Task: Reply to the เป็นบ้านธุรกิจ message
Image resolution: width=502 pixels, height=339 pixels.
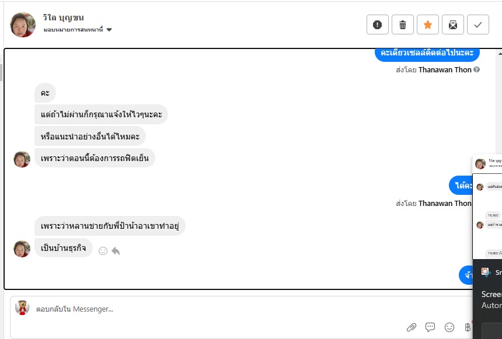Action: point(116,251)
